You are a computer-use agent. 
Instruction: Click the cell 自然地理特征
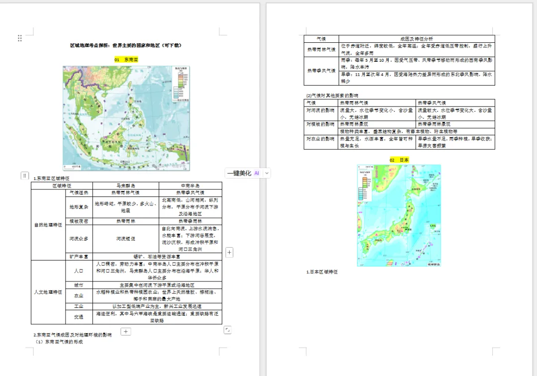click(x=48, y=225)
